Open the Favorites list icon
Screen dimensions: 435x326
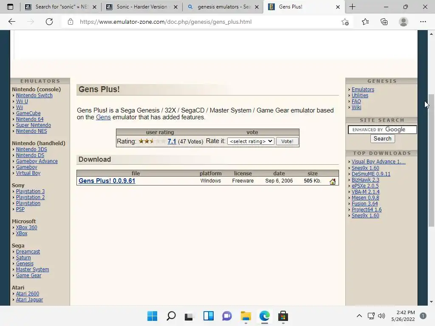point(365,22)
